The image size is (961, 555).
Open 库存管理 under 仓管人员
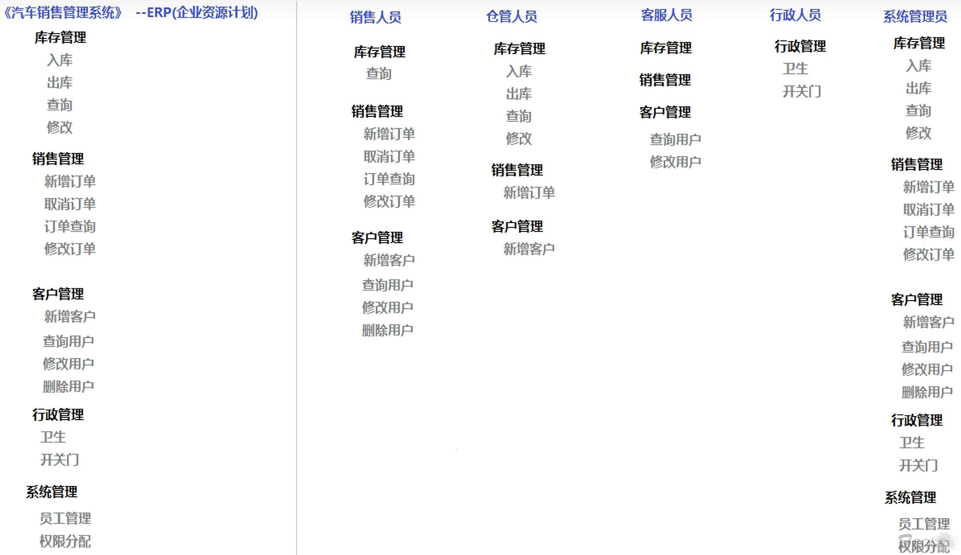[x=520, y=49]
